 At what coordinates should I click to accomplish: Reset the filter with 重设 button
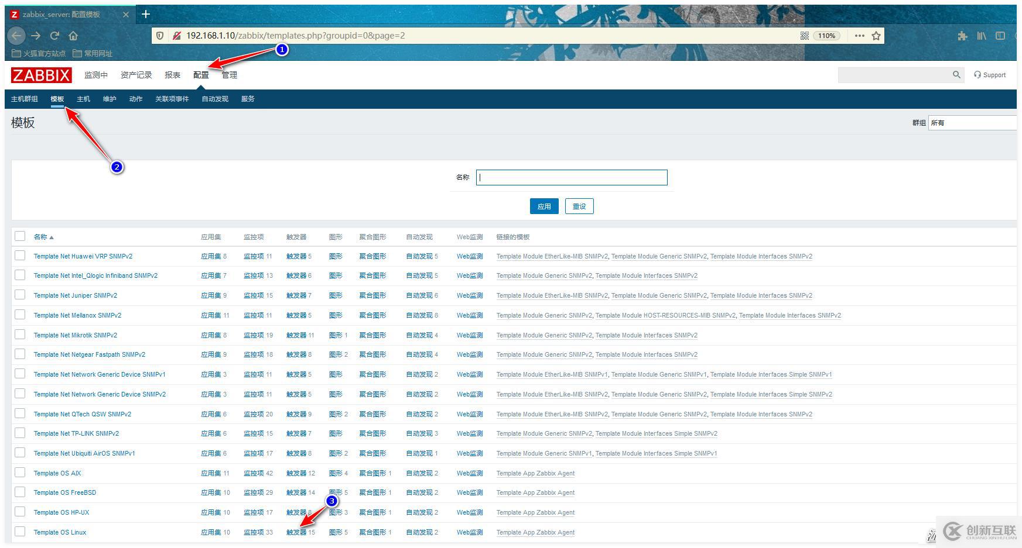click(579, 206)
